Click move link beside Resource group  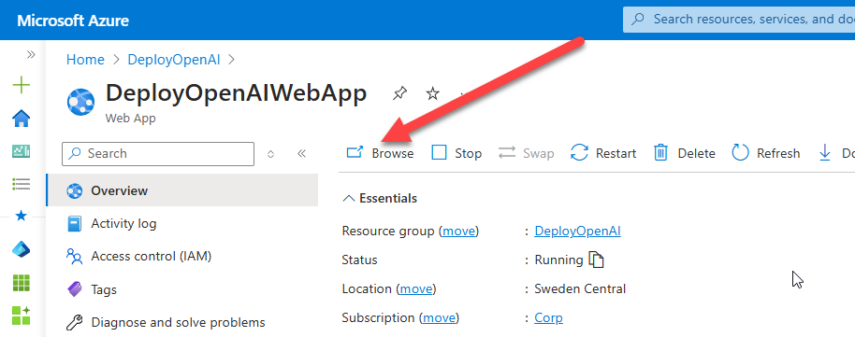click(x=458, y=231)
